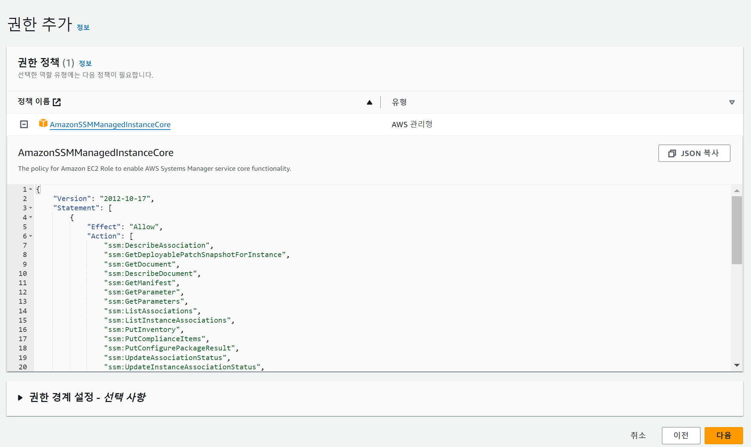Viewport: 751px width, 447px height.
Task: Fold the Statement array at line 3
Action: pyautogui.click(x=31, y=208)
